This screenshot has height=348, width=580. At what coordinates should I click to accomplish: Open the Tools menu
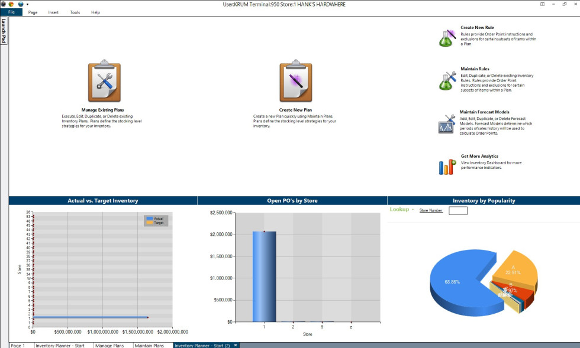(x=75, y=12)
